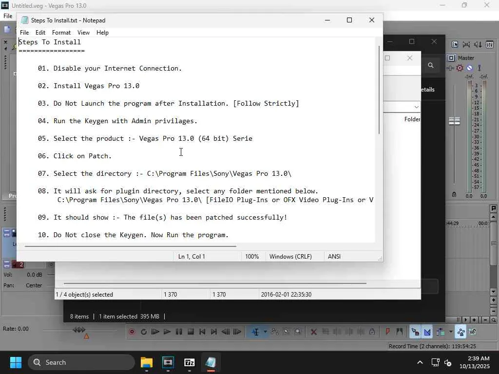Image resolution: width=499 pixels, height=374 pixels.
Task: Open the Windows Start menu
Action: [16, 362]
